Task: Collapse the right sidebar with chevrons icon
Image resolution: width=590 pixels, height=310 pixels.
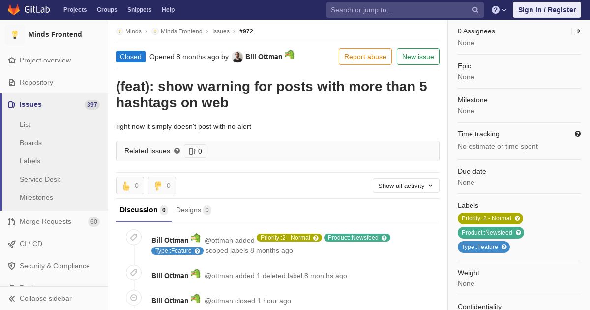Action: pyautogui.click(x=579, y=31)
